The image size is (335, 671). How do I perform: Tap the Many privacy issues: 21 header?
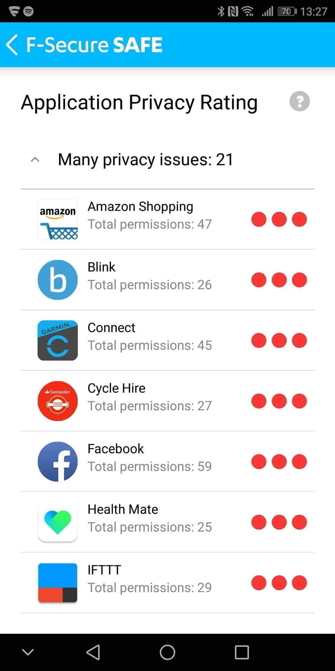pyautogui.click(x=146, y=160)
